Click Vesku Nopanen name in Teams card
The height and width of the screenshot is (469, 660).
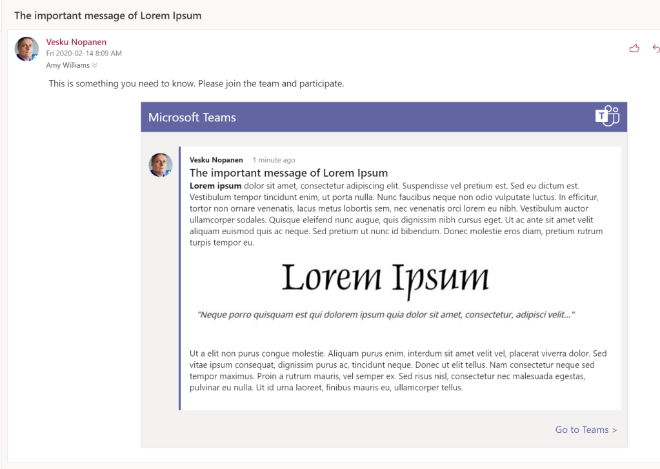coord(216,160)
